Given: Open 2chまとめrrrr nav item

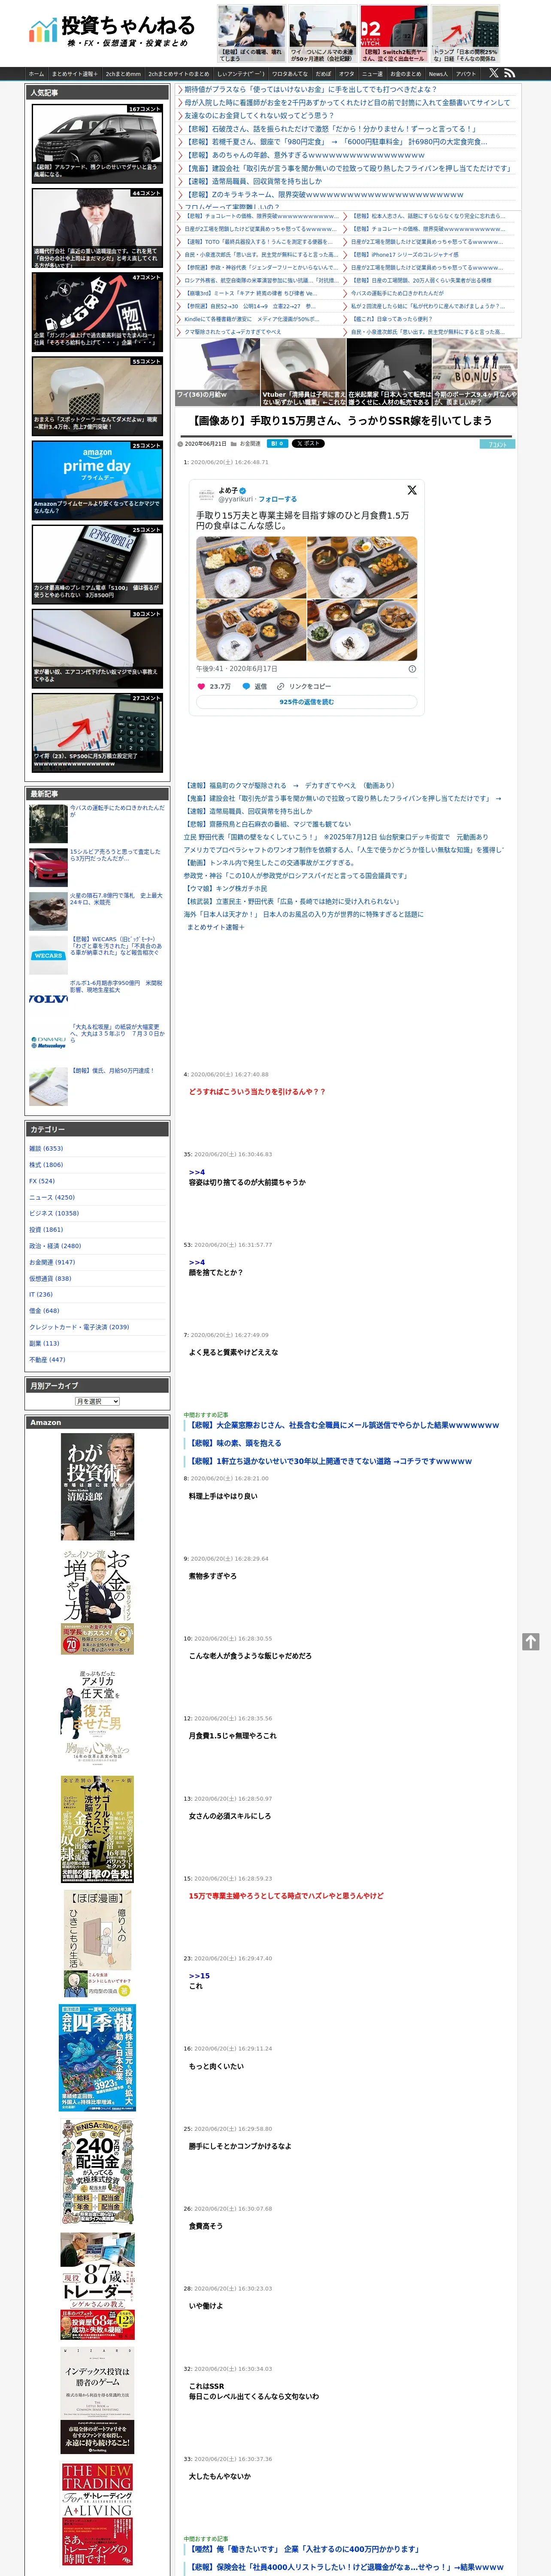Looking at the screenshot, I should [123, 74].
